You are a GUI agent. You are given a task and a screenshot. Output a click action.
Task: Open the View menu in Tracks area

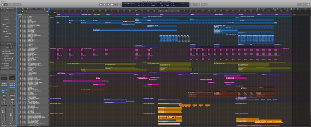(37, 9)
